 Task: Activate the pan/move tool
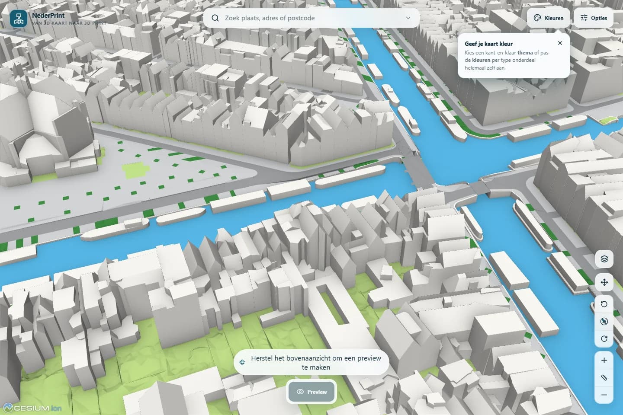point(604,282)
